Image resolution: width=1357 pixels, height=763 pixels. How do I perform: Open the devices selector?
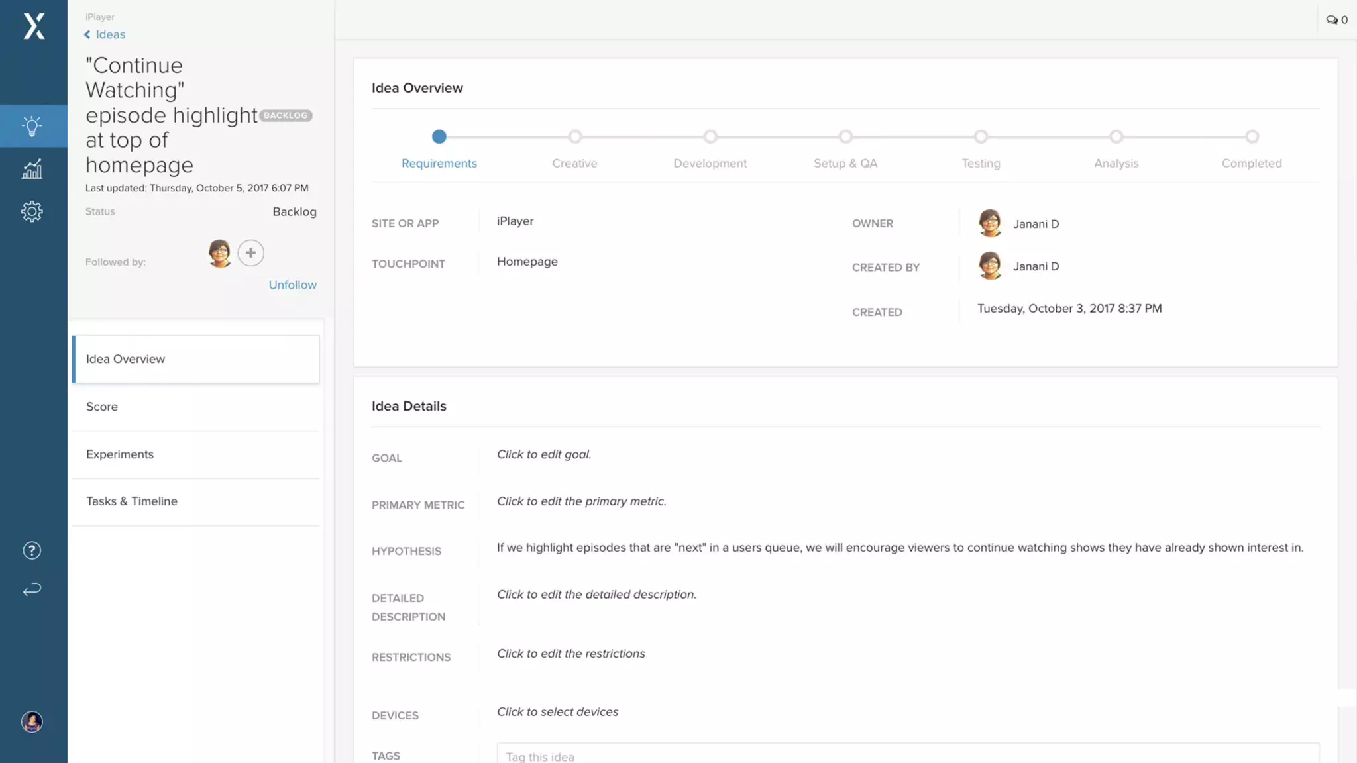tap(557, 712)
